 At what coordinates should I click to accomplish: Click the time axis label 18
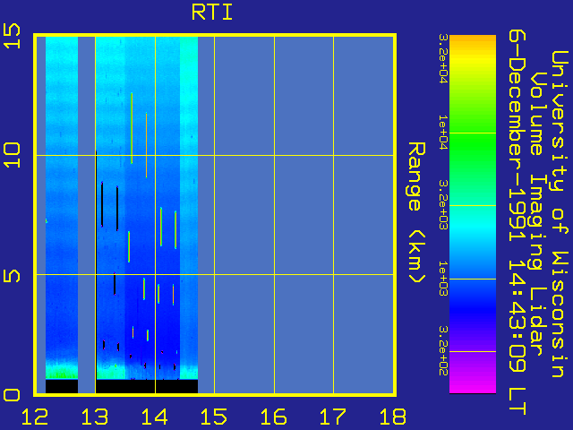coord(393,417)
